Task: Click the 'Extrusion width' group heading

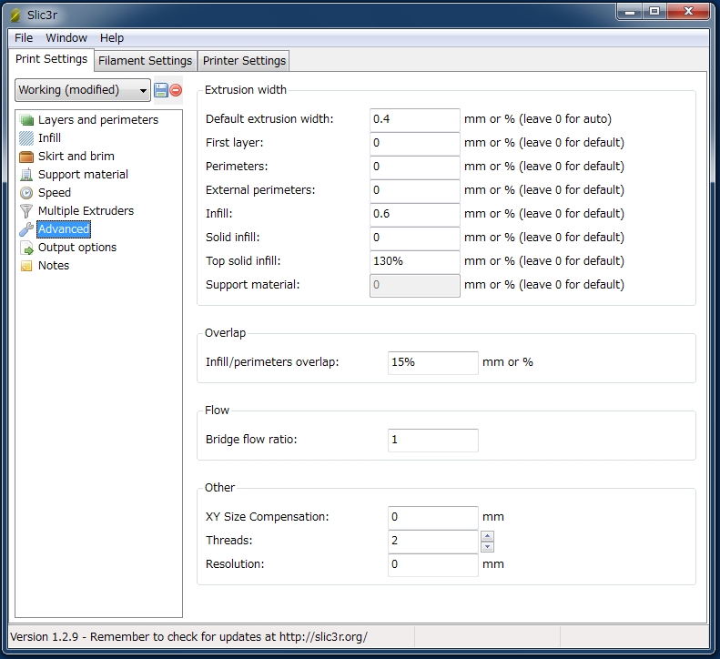Action: 246,90
